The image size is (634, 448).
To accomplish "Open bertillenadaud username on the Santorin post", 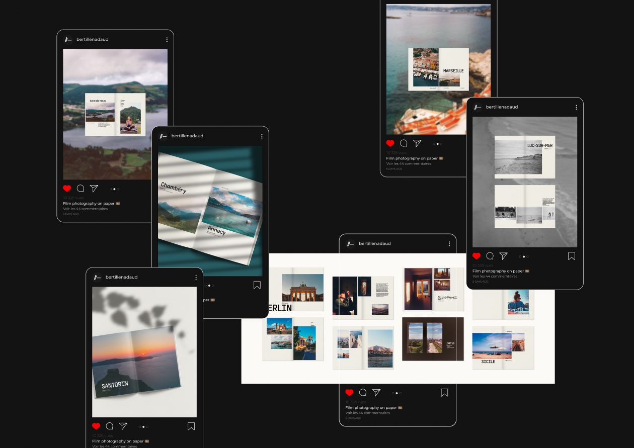I will [121, 278].
